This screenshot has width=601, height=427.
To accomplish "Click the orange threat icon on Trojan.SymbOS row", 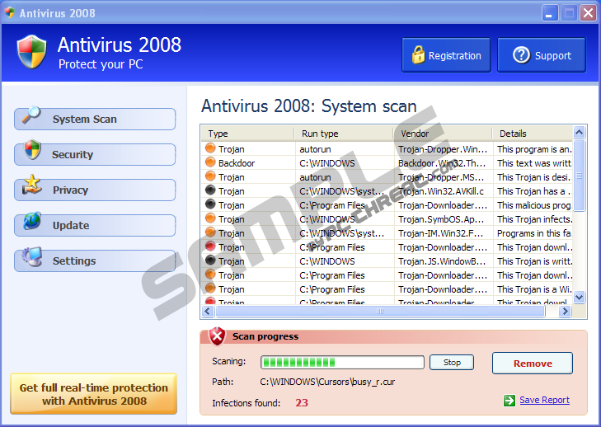I will [210, 218].
